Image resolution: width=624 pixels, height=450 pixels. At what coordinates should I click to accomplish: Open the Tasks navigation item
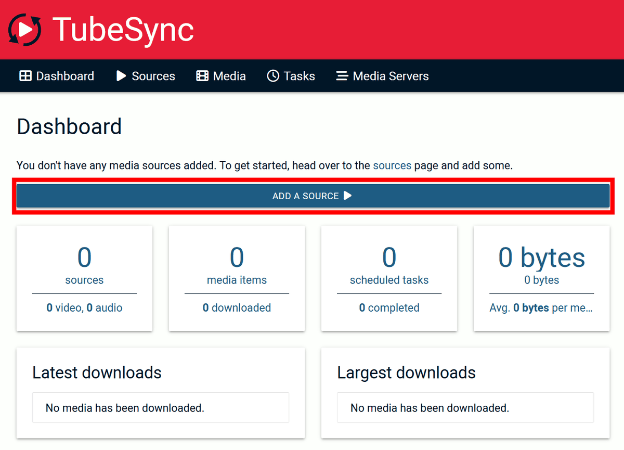click(x=299, y=76)
